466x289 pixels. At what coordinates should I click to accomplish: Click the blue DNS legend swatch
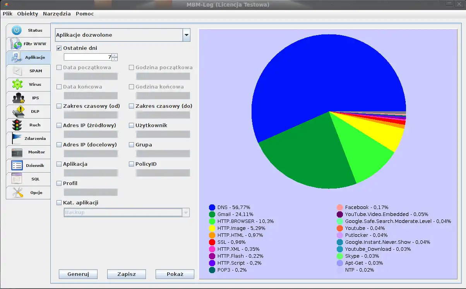coord(212,207)
